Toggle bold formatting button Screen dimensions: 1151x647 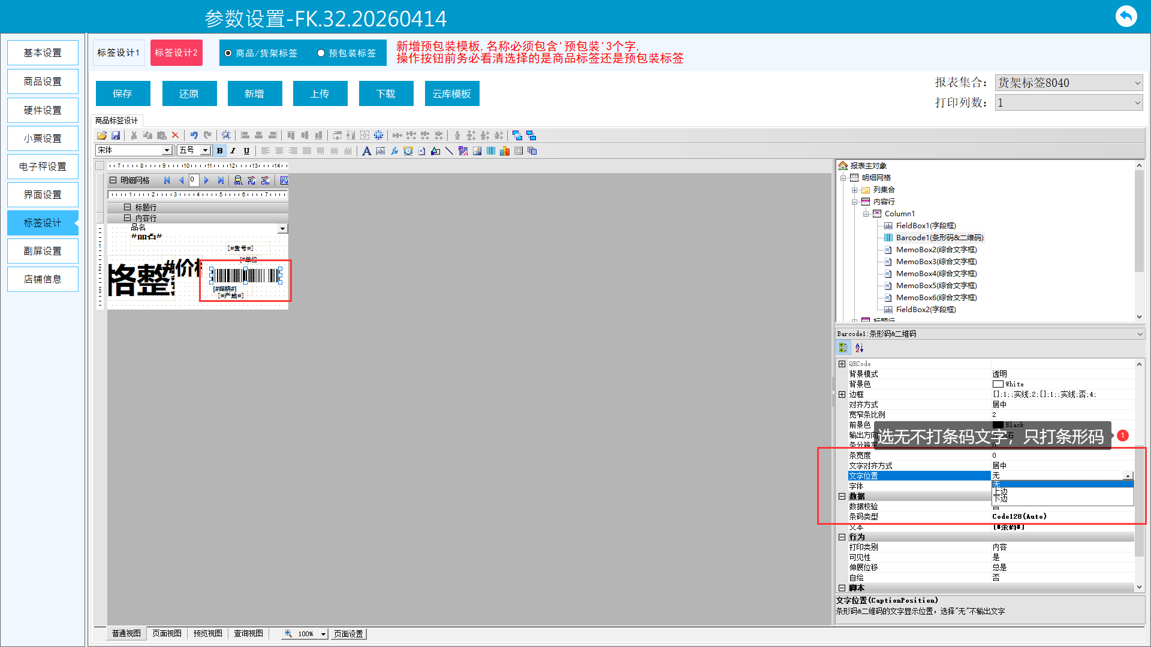[220, 151]
